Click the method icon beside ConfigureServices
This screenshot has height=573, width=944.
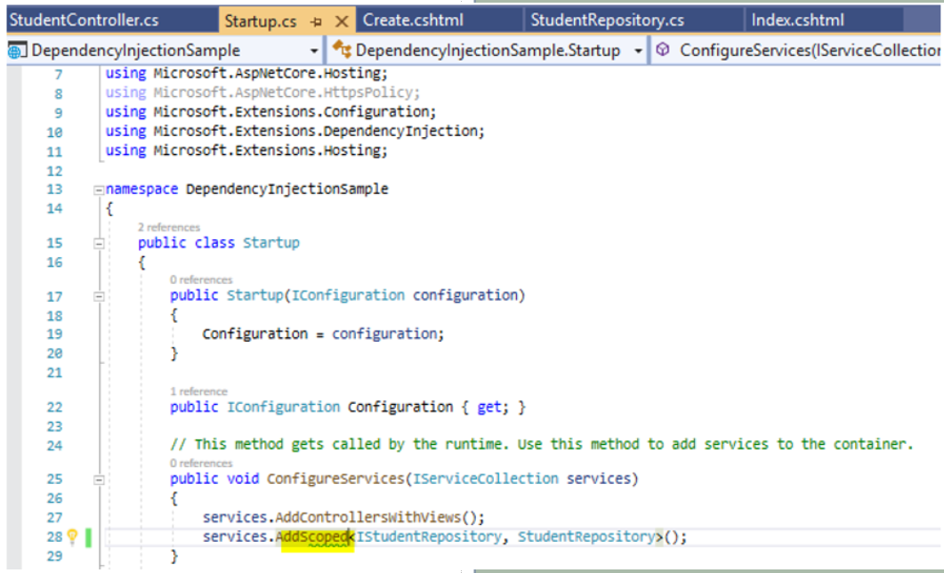coord(661,51)
